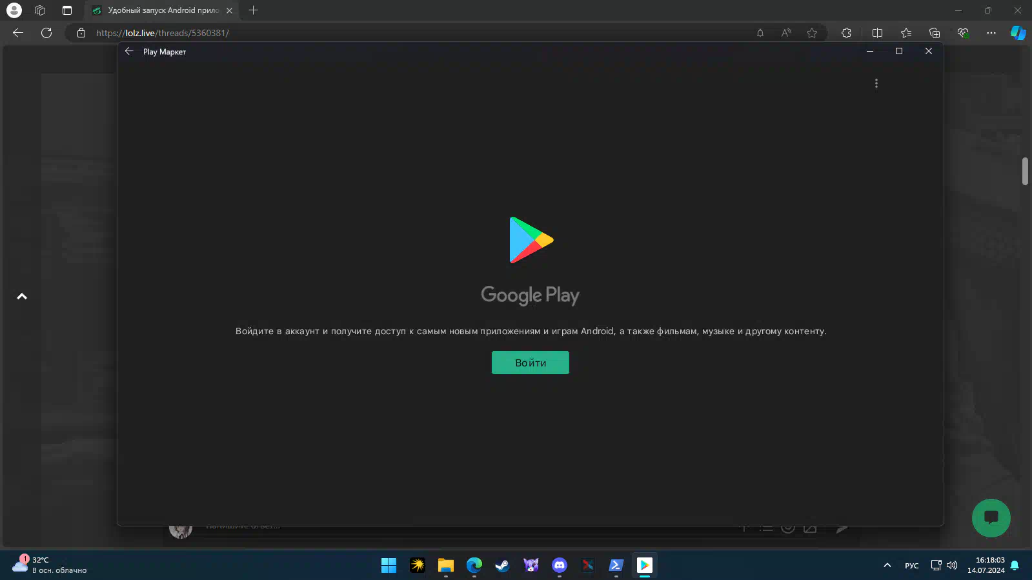
Task: Open the red X app on taskbar
Action: click(587, 565)
